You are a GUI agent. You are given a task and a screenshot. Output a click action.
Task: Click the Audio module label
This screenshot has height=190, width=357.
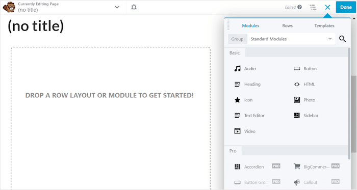point(250,69)
